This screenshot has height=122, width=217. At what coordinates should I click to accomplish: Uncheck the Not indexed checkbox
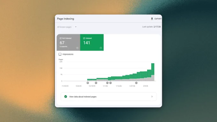pyautogui.click(x=61, y=38)
